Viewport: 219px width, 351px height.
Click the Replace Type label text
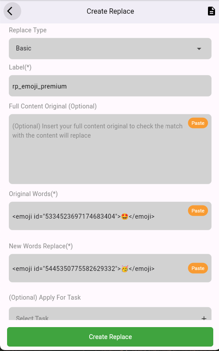click(x=28, y=30)
